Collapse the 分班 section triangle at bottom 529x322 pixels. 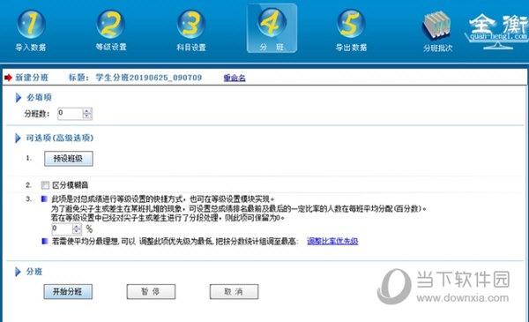pos(18,272)
